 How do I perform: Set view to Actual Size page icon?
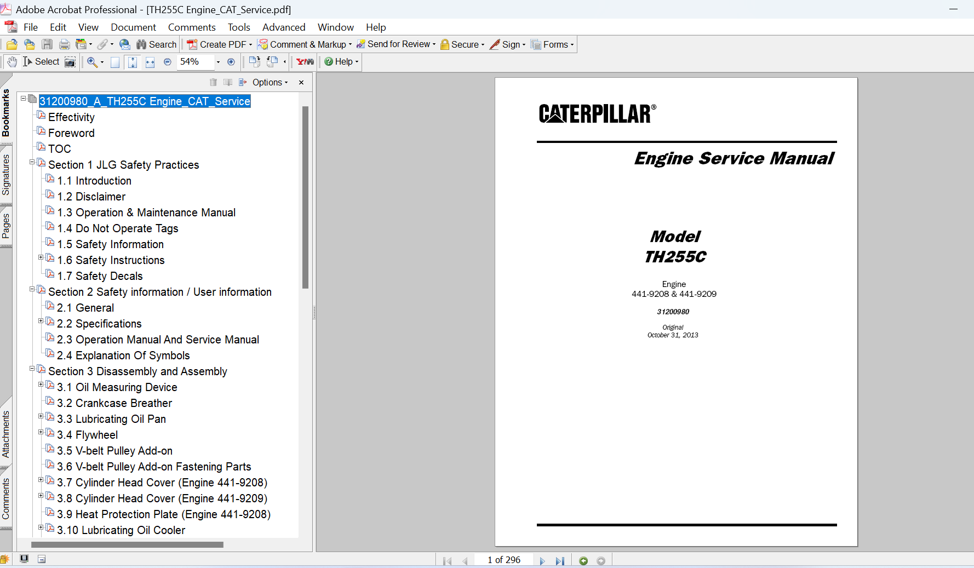115,62
